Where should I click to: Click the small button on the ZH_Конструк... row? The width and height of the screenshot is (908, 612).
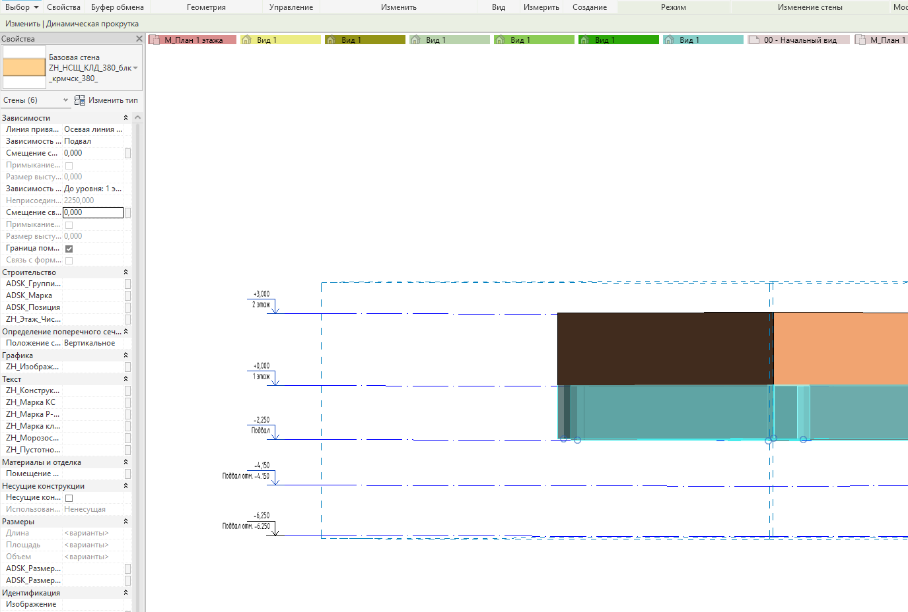pos(127,390)
